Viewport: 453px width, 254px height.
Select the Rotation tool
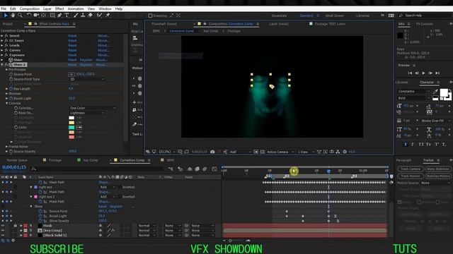click(x=29, y=16)
